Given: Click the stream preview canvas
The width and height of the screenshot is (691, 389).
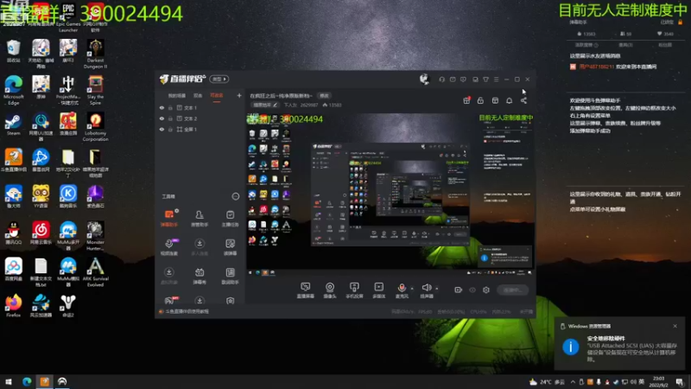Looking at the screenshot, I should [390, 194].
